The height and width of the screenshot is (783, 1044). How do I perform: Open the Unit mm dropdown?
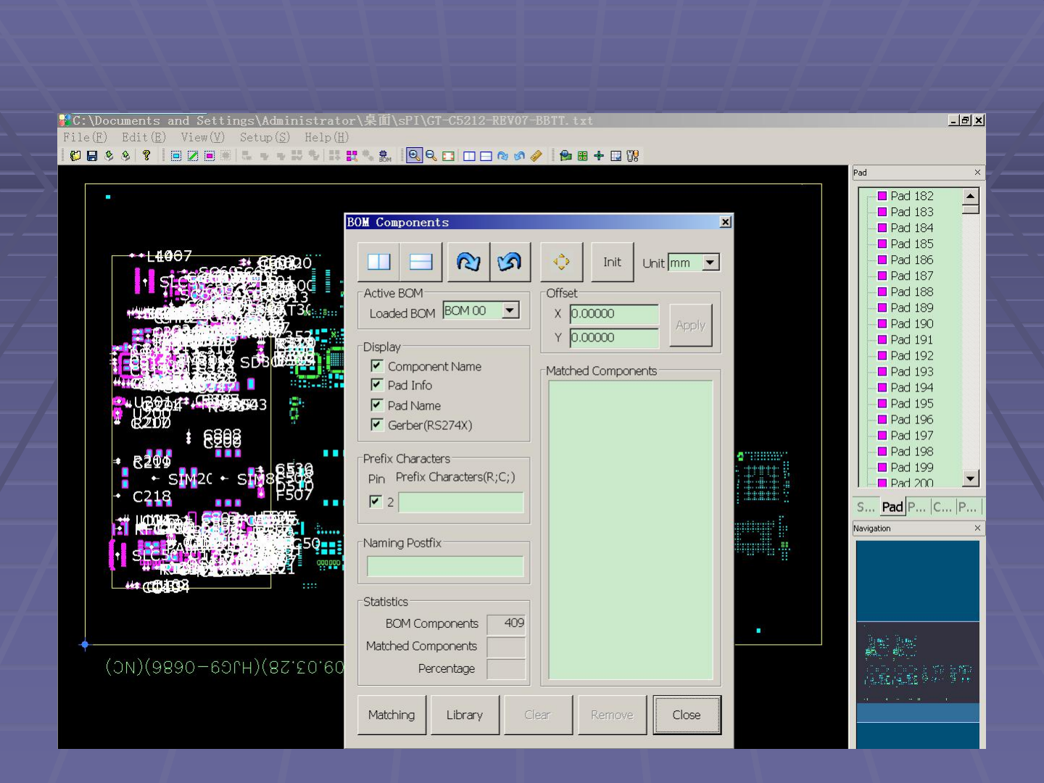[x=710, y=262]
